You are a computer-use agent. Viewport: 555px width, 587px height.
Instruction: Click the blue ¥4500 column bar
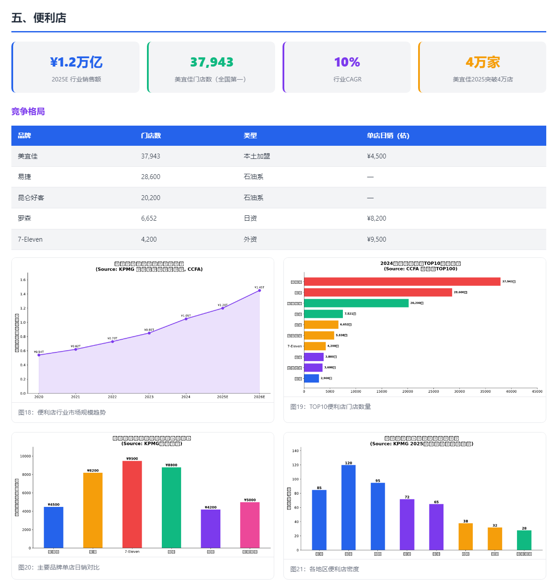click(x=53, y=527)
